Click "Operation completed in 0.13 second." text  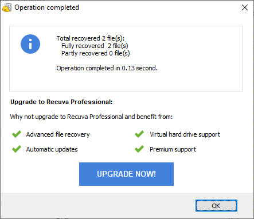click(x=107, y=68)
